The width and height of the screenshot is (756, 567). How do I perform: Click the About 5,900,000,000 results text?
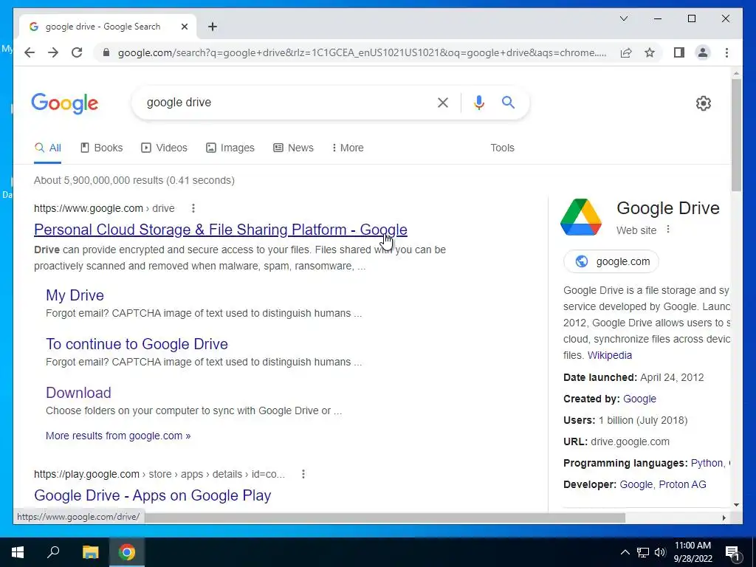coord(134,180)
